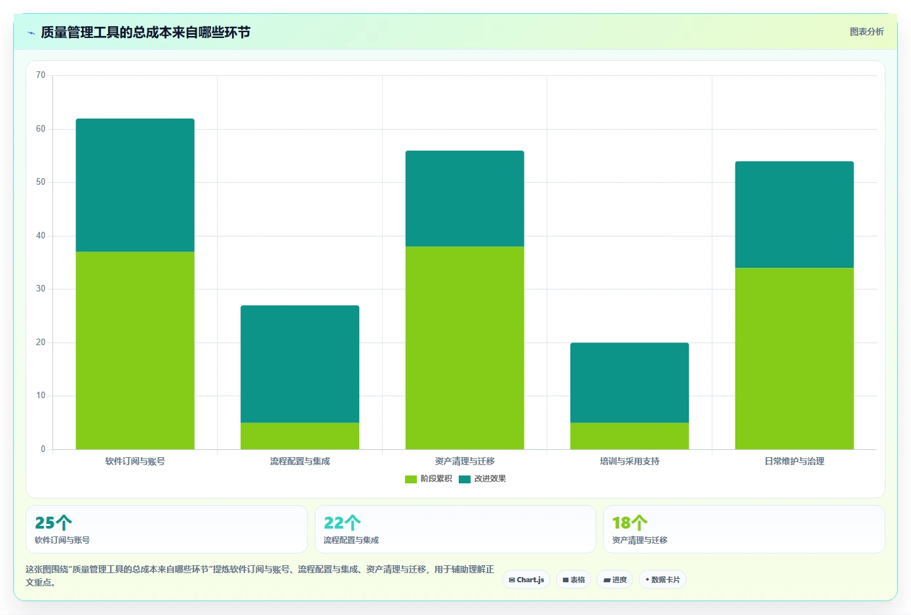Click the 日常维护与治理 x-axis label
911x615 pixels.
794,461
